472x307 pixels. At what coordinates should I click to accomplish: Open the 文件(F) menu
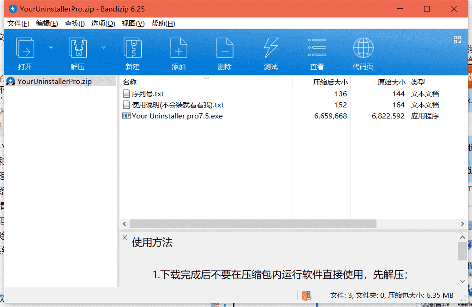pyautogui.click(x=18, y=24)
